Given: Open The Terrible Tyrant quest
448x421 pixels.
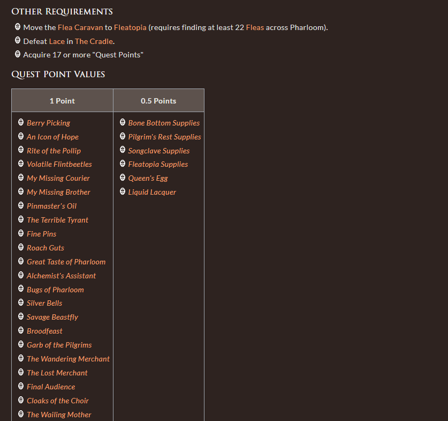Looking at the screenshot, I should coord(57,220).
